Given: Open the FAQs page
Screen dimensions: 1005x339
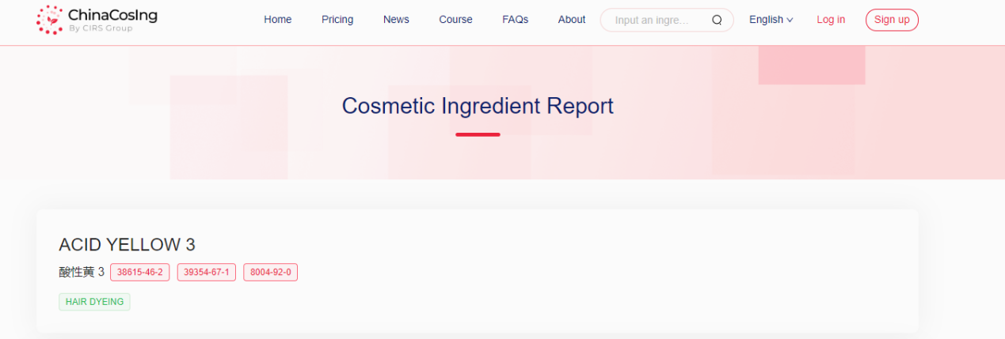Looking at the screenshot, I should (x=515, y=20).
